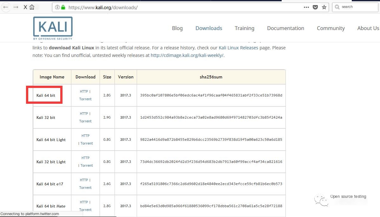This screenshot has height=217, width=380.
Task: Show site information icon in address bar
Action: [57, 7]
